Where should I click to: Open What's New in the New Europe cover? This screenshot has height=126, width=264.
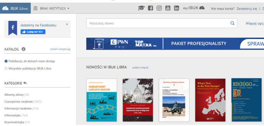tap(210, 100)
